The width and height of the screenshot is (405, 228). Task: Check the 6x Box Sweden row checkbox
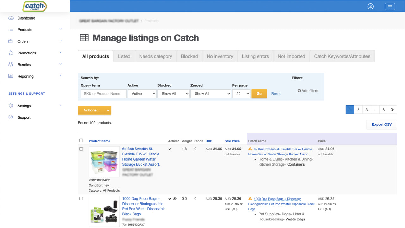coord(81,149)
